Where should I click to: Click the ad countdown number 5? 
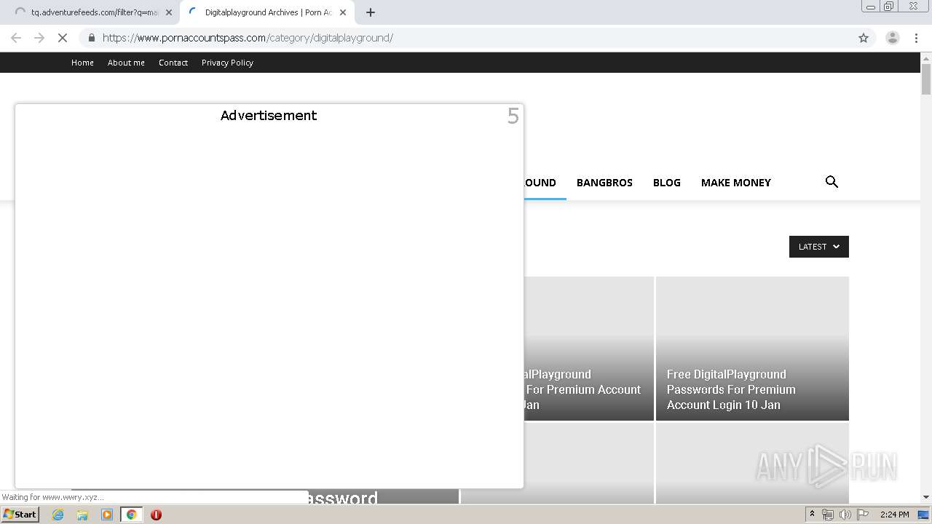[x=513, y=116]
